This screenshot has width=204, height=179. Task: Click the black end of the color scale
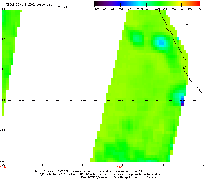[x=96, y=4]
